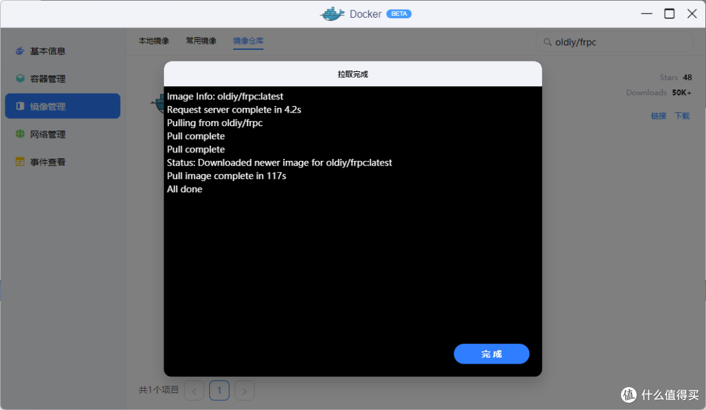Viewport: 706px width, 410px height.
Task: Go to next page arrow
Action: coord(244,390)
